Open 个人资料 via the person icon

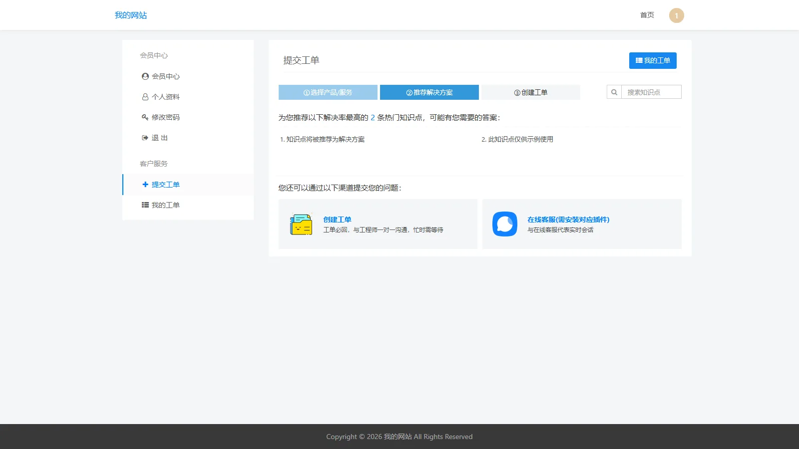[x=144, y=96]
